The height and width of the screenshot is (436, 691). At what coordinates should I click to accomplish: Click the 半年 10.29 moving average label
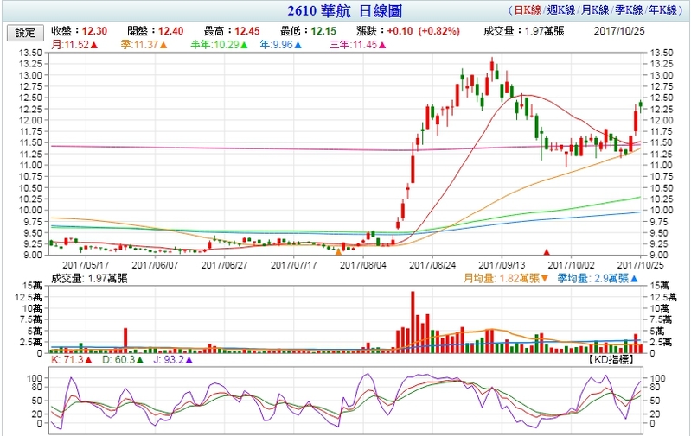point(219,45)
